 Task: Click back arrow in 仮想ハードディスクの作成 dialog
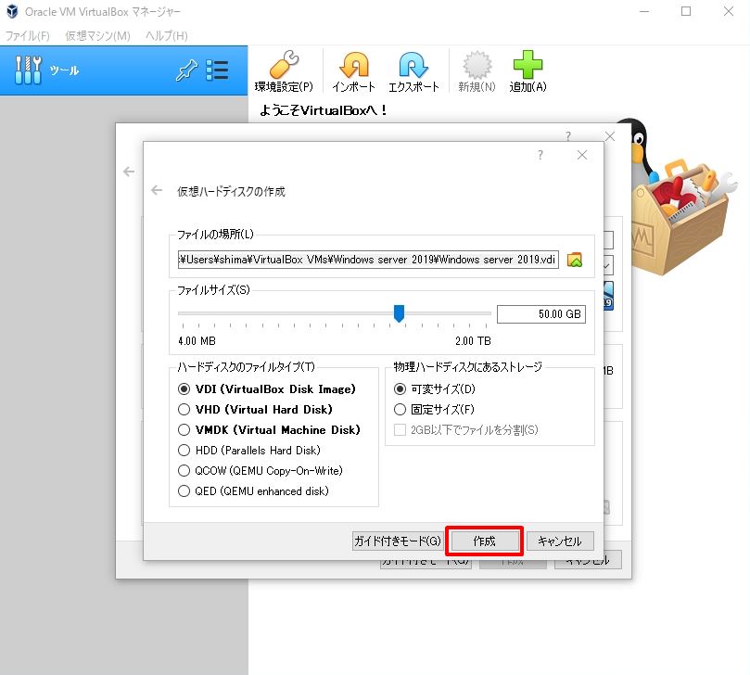click(x=157, y=190)
